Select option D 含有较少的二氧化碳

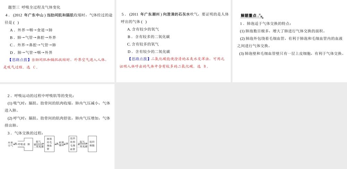pos(149,51)
